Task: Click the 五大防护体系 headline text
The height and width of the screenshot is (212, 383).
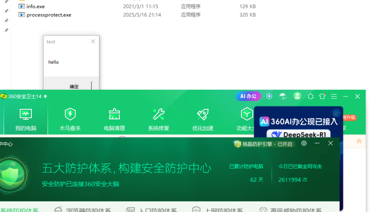Action: pyautogui.click(x=126, y=168)
